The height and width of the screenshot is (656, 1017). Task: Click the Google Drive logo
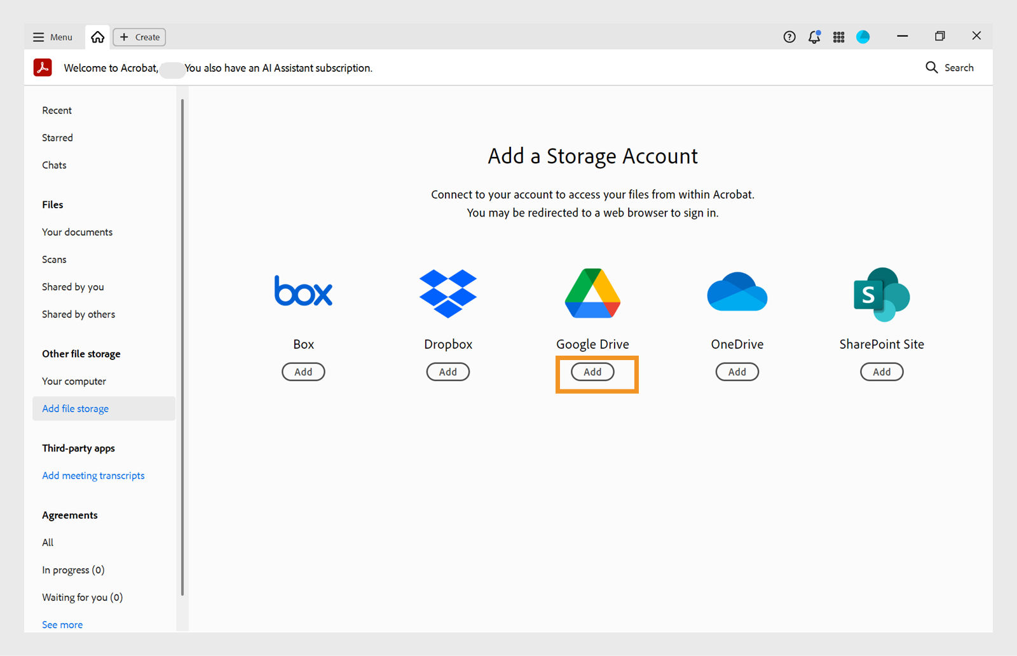tap(592, 293)
